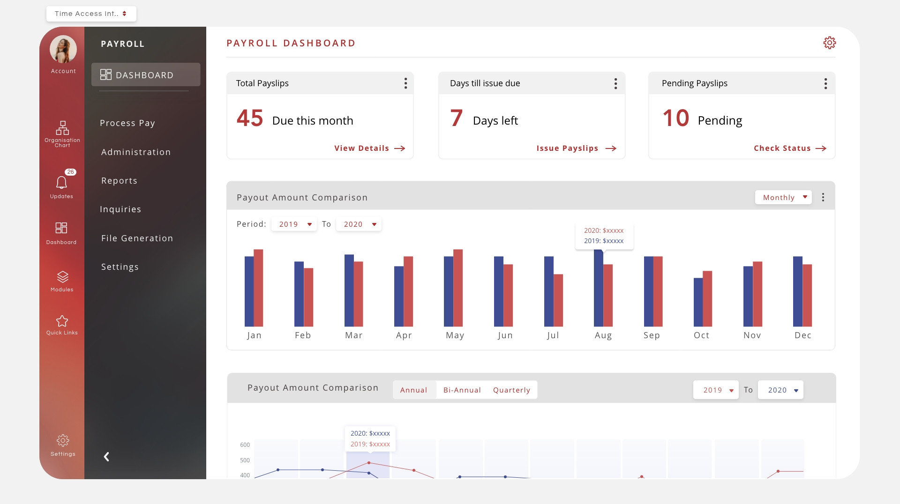
Task: Click View Details under Total Payslips
Action: pos(369,148)
